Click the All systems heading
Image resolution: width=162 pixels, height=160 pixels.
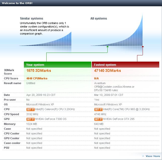coord(99,19)
